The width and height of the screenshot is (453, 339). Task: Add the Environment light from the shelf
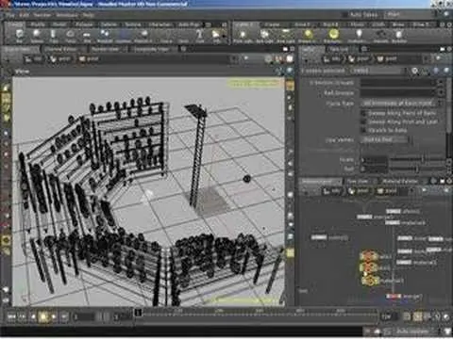click(333, 36)
